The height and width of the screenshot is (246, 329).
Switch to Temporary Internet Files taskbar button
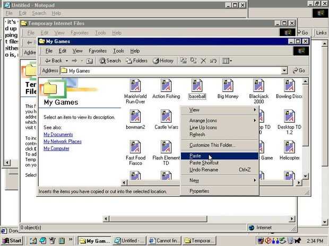click(200, 241)
